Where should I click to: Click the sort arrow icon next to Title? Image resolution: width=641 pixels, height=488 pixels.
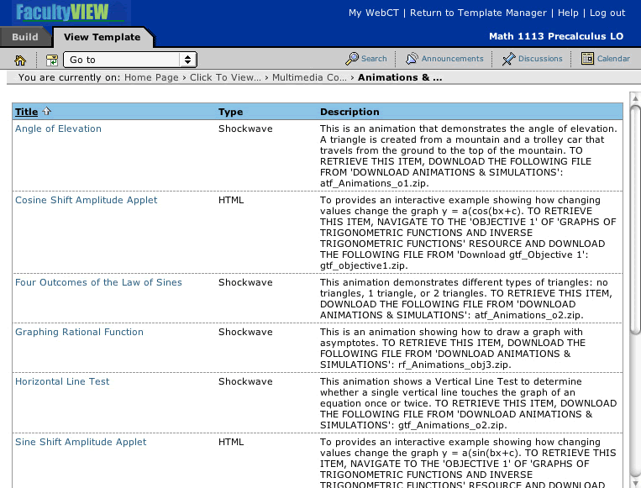pos(46,111)
